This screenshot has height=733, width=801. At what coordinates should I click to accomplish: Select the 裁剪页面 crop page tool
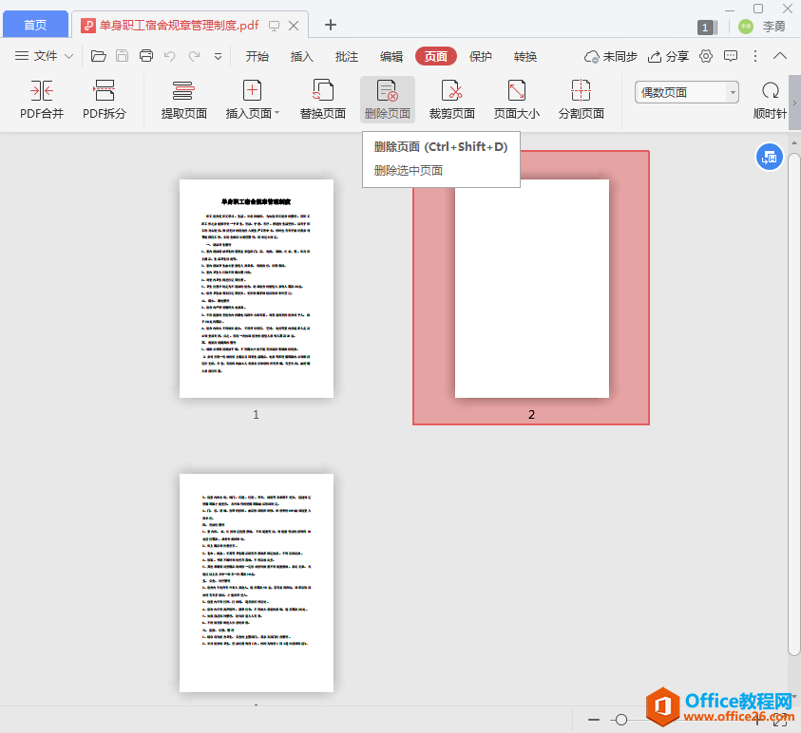point(451,100)
